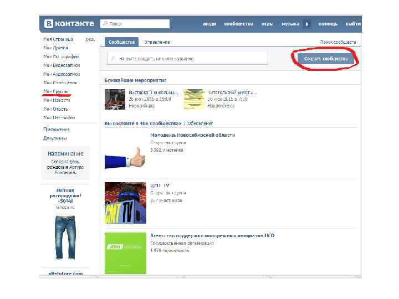Click 'Государственная организация' text
Viewport: 399px width, 299px height.
coord(182,243)
